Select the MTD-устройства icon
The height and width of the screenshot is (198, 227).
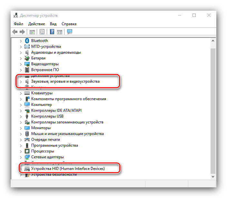[27, 47]
